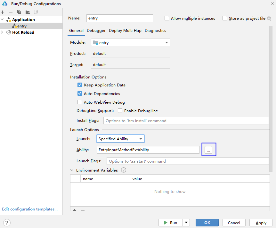The image size is (276, 228).
Task: Open the help question mark button
Action: click(x=7, y=223)
